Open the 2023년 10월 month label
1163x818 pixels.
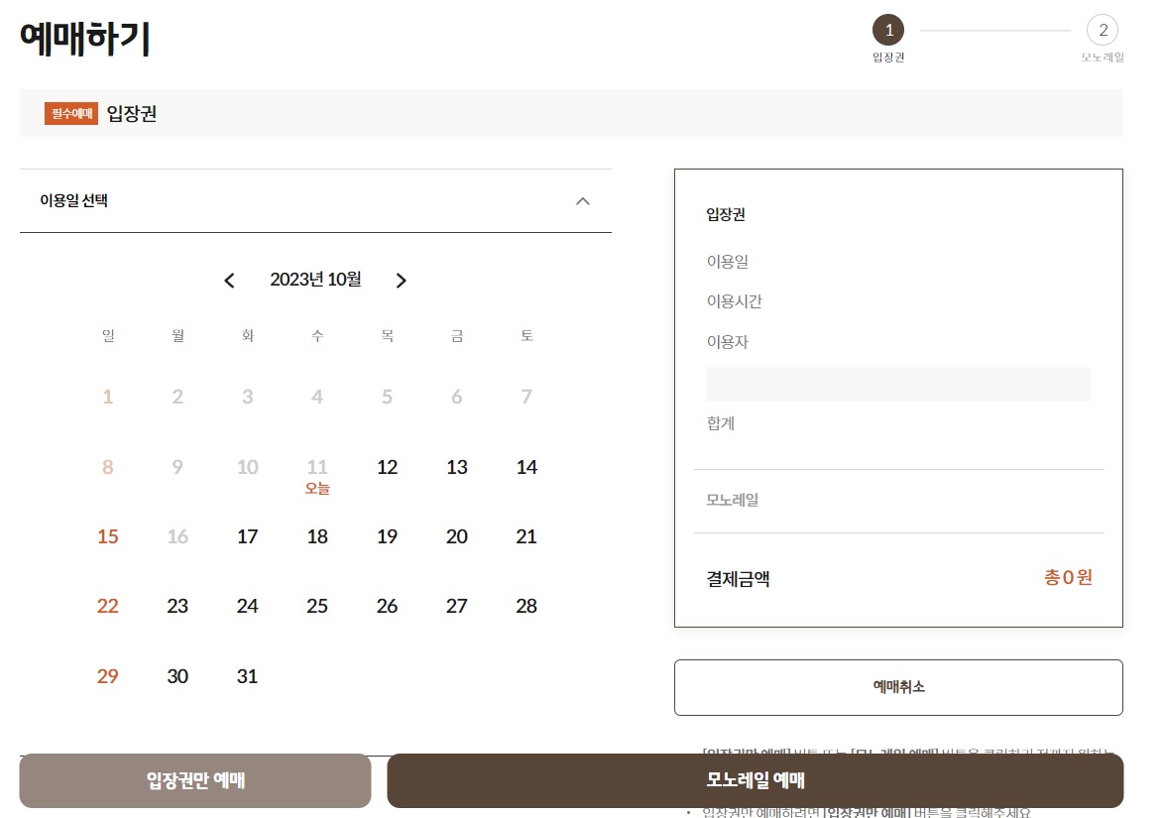315,280
